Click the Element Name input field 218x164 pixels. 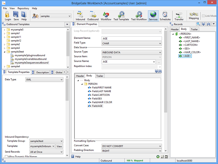click(x=132, y=38)
